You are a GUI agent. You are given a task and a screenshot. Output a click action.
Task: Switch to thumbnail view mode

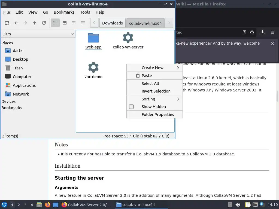65,23
